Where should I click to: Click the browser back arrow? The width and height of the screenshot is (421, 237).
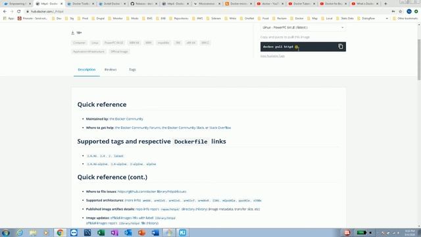[x=5, y=12]
